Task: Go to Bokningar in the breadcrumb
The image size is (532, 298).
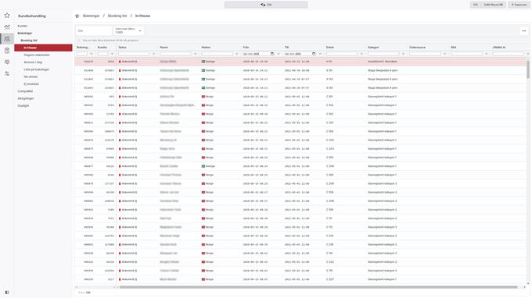Action: (x=92, y=16)
